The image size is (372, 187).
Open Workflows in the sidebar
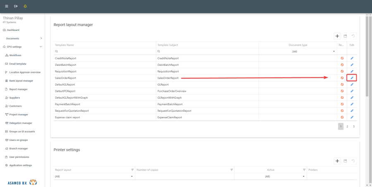[15, 55]
